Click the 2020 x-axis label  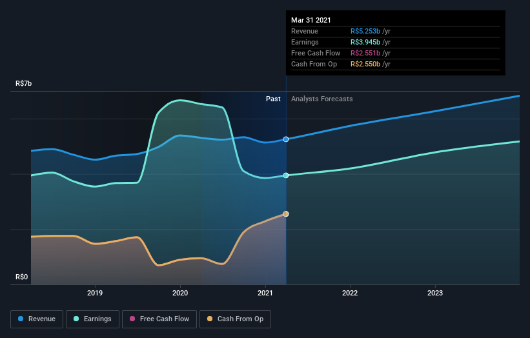point(180,293)
